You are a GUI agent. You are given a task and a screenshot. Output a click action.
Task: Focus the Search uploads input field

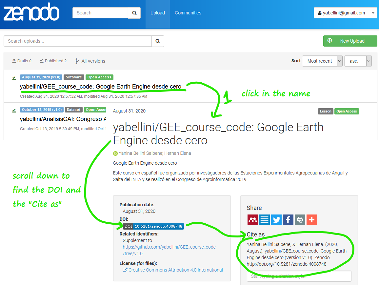[x=78, y=41]
